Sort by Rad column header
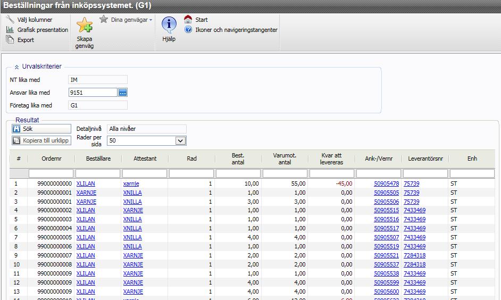501x300 pixels. [x=191, y=159]
